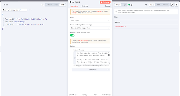Click the [empty object] output cell
Image resolution: width=180 pixels, height=96 pixels.
click(x=120, y=26)
